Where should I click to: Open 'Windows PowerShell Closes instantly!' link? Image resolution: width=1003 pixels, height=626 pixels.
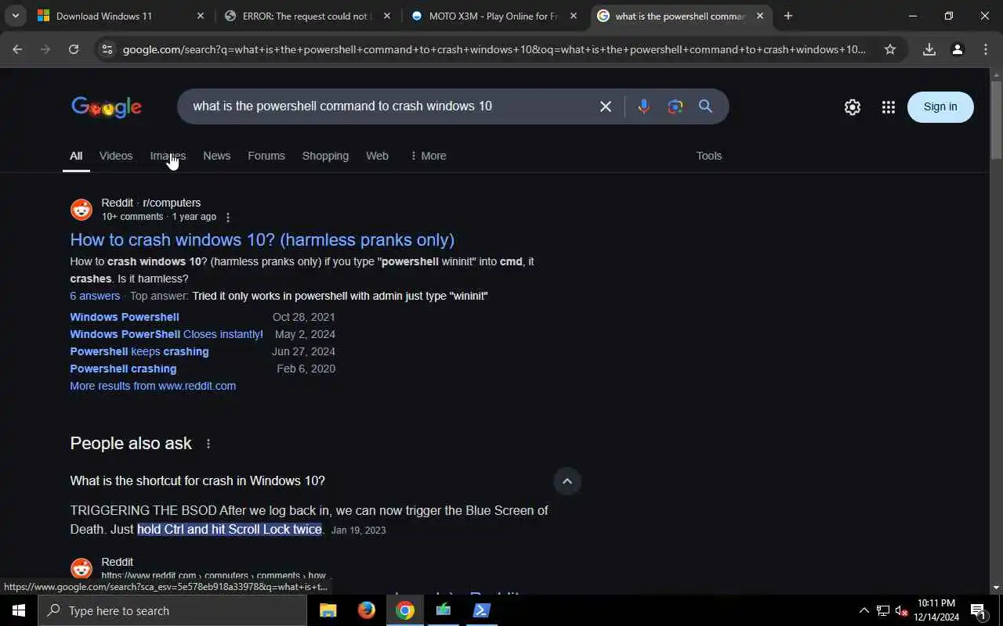166,334
